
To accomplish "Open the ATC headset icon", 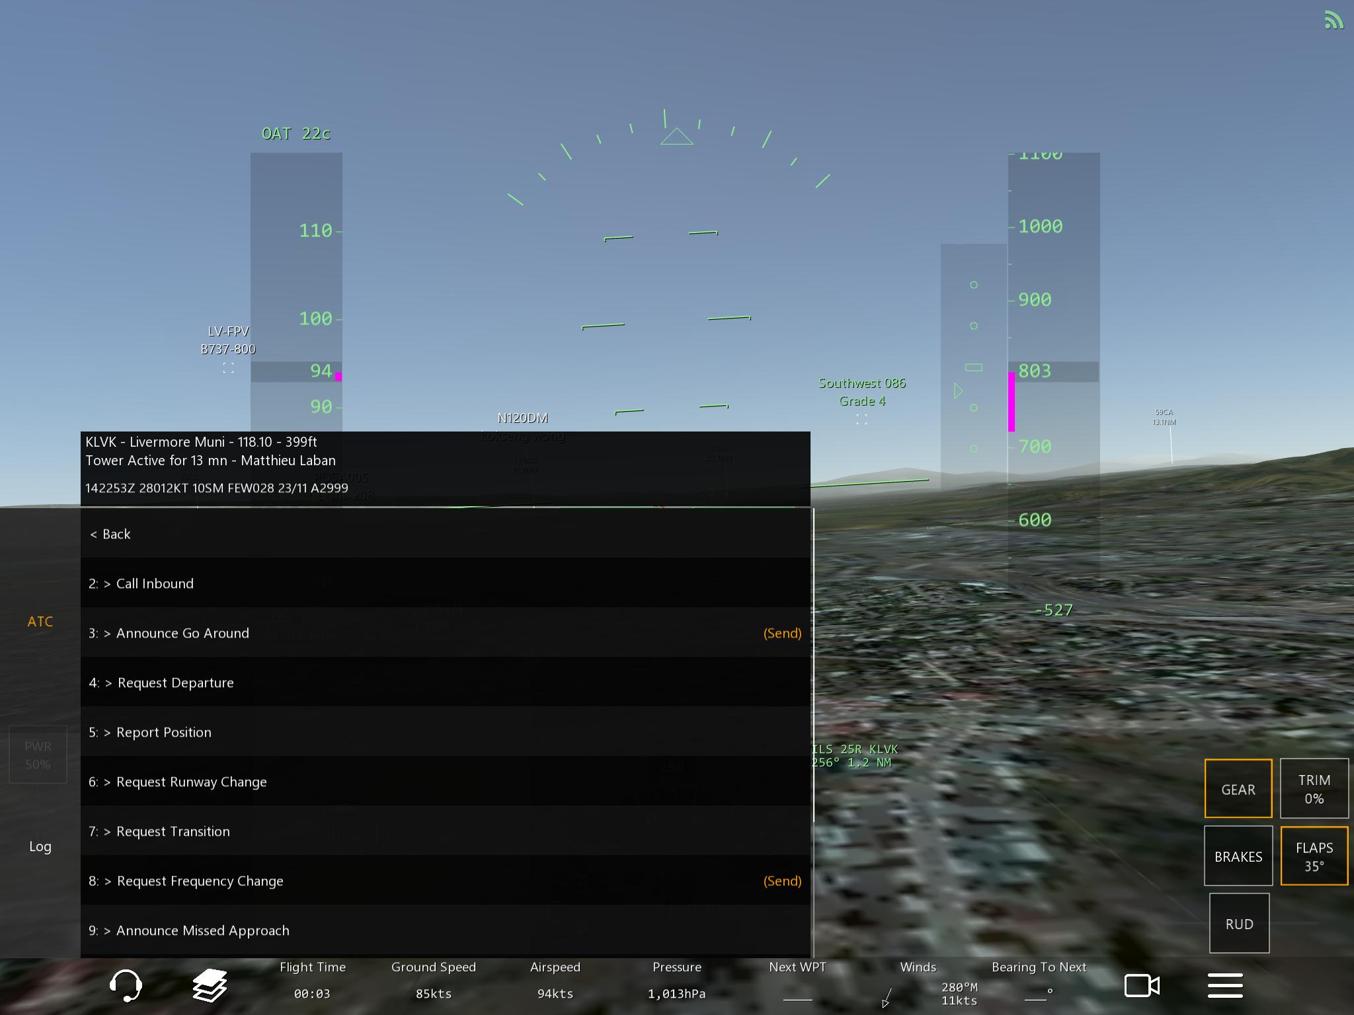I will tap(126, 985).
